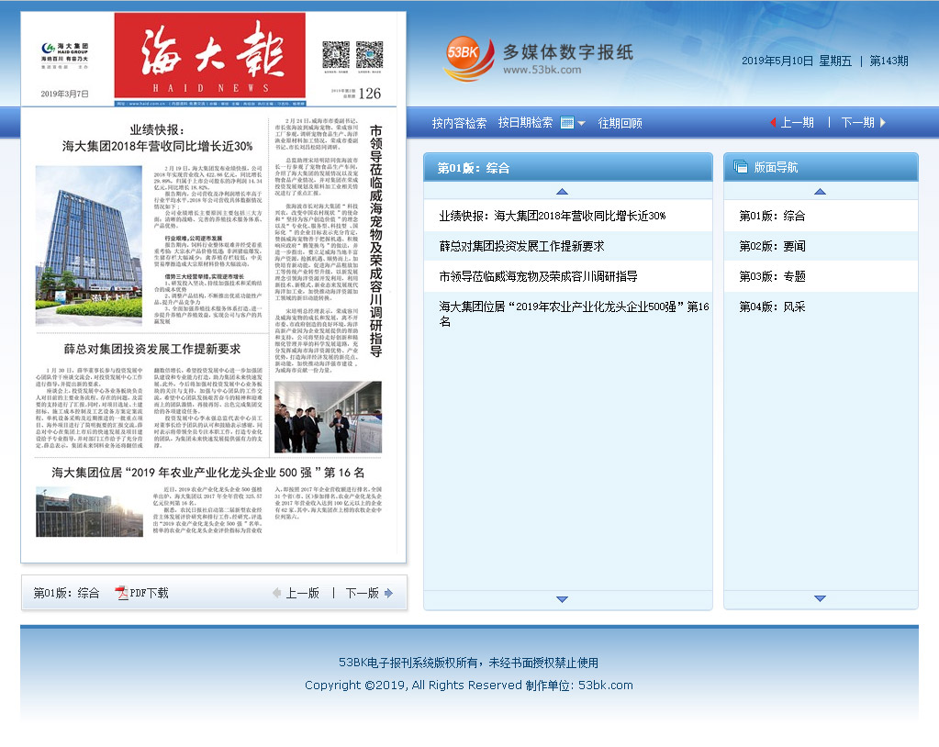Image resolution: width=939 pixels, height=747 pixels.
Task: Go to 上一版 previous page
Action: tap(302, 593)
